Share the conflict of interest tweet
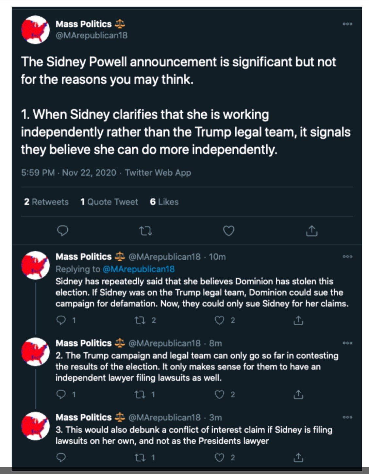The width and height of the screenshot is (369, 474). click(298, 457)
